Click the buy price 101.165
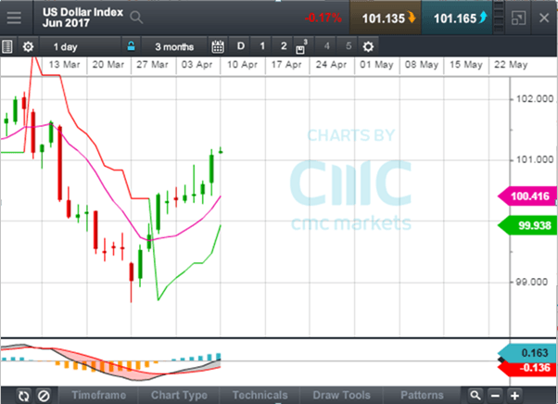 point(457,18)
